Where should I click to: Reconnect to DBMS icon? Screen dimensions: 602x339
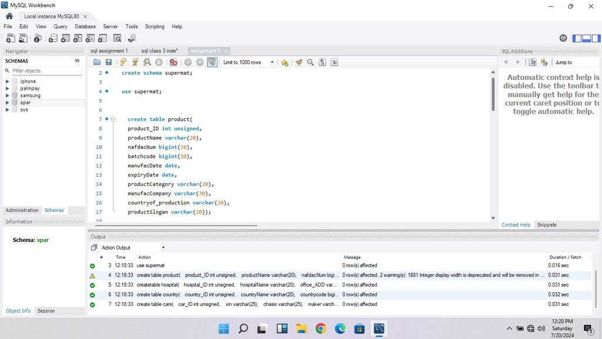click(132, 38)
